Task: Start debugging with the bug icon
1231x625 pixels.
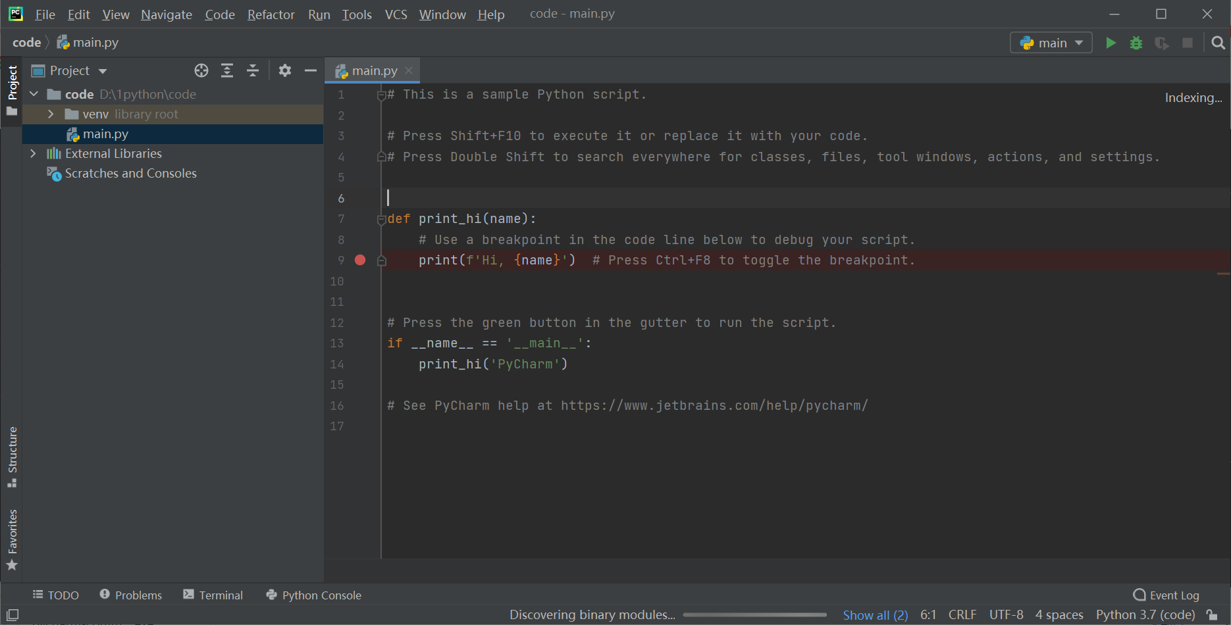Action: 1136,43
